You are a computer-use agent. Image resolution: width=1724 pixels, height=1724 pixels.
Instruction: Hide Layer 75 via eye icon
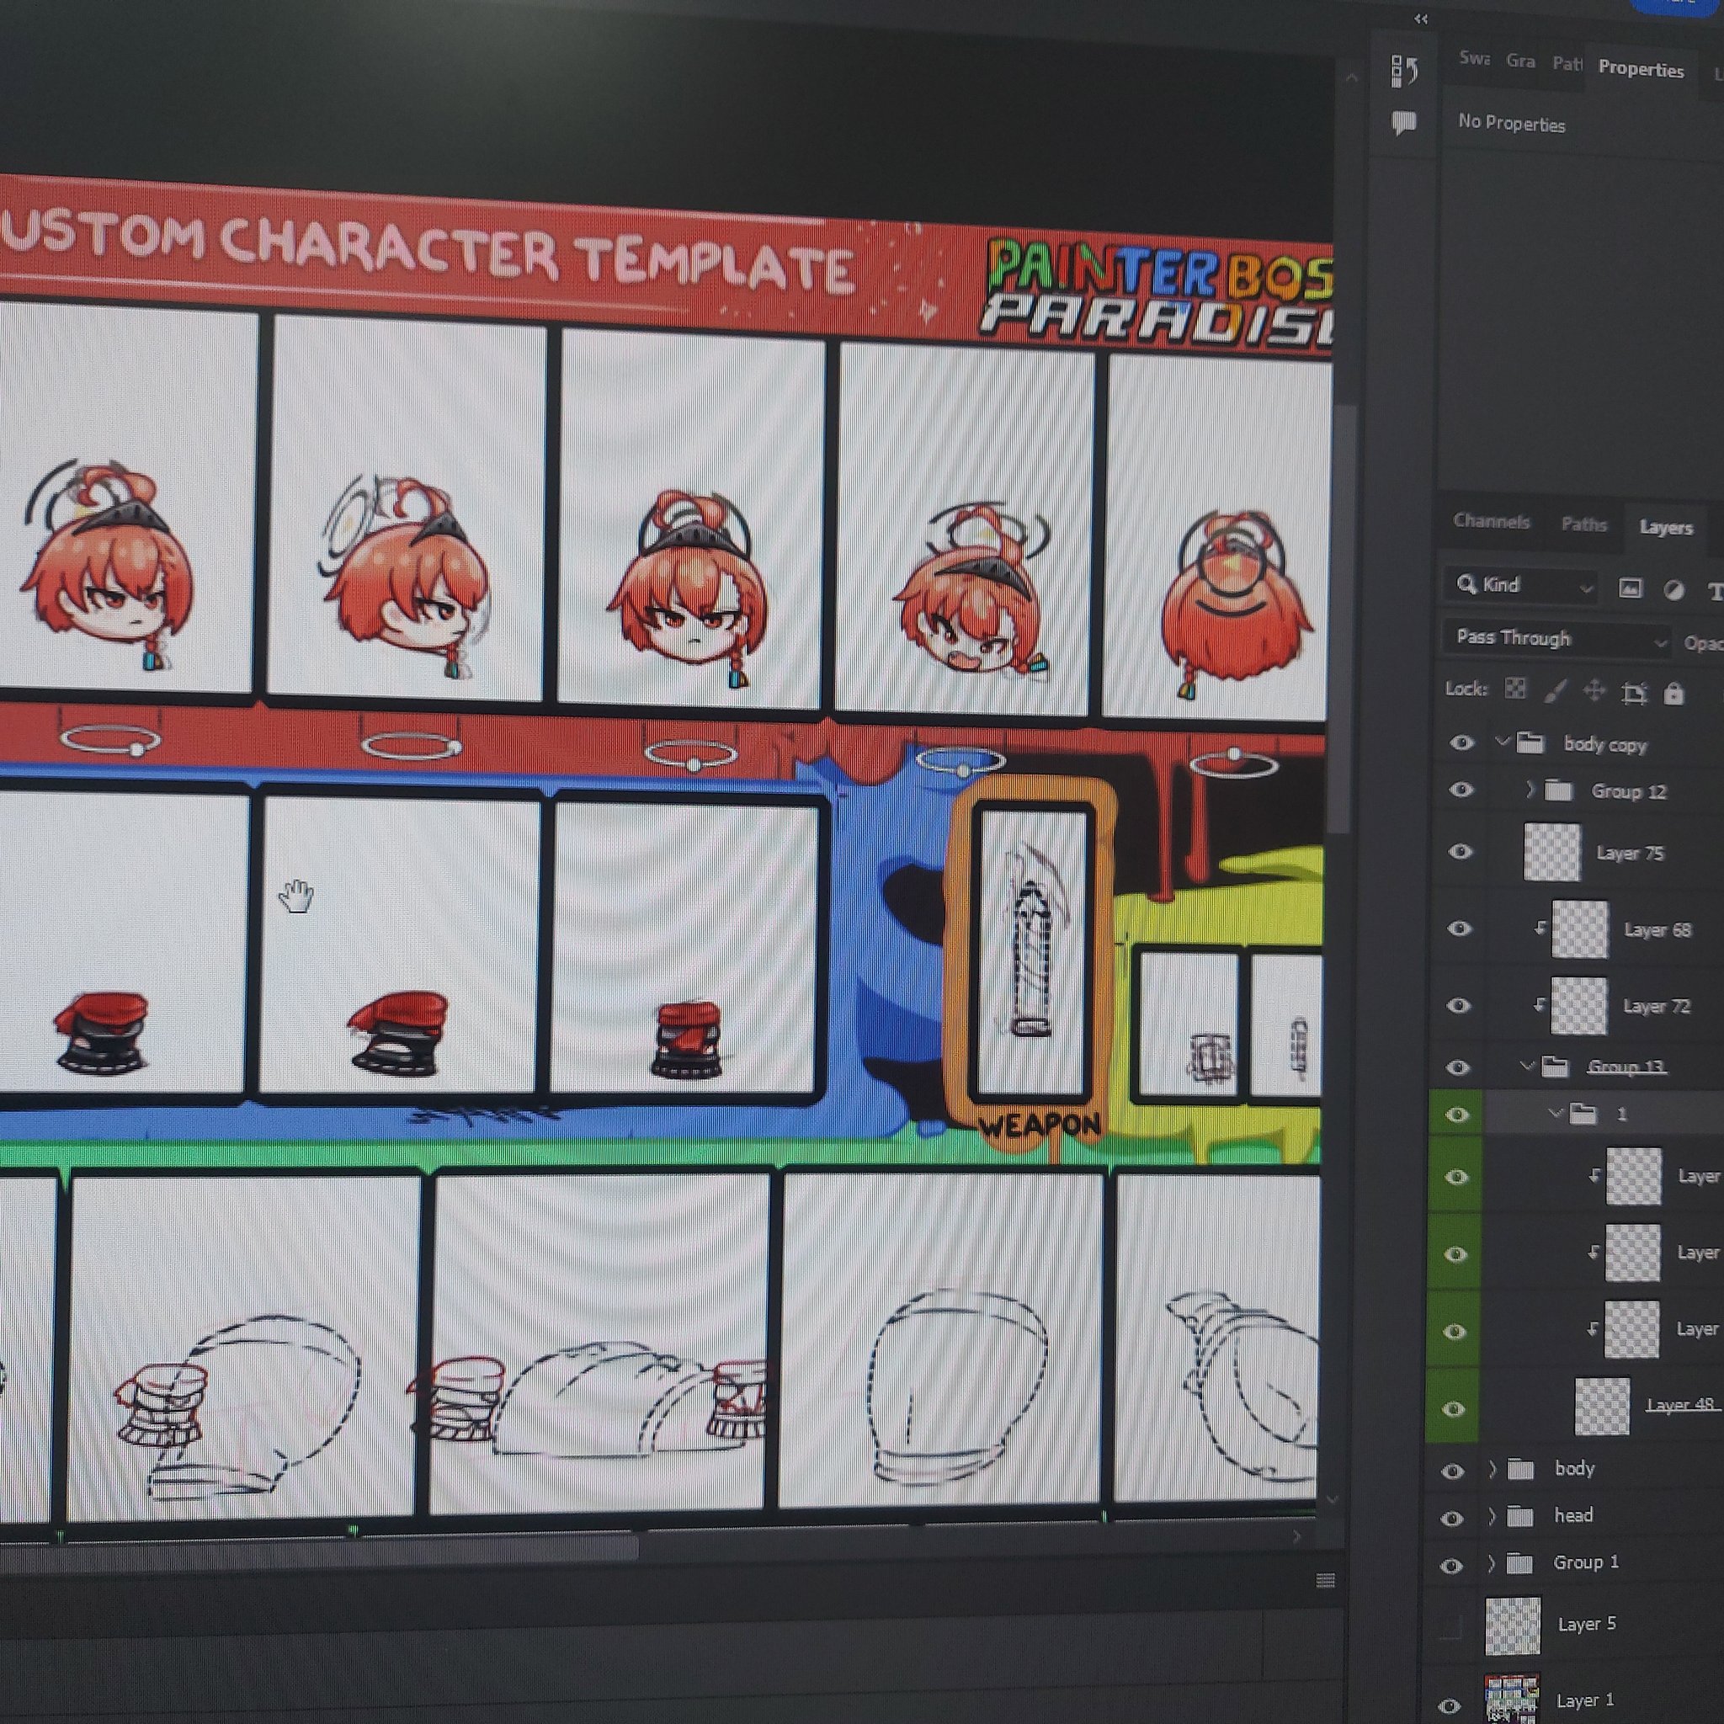[1460, 851]
